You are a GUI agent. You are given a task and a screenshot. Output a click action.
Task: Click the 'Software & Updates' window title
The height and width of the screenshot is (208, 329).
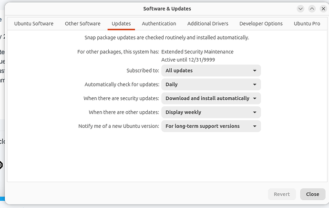point(167,9)
